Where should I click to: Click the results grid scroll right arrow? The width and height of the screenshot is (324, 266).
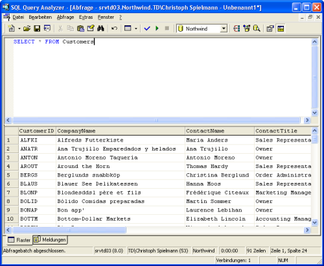point(307,230)
